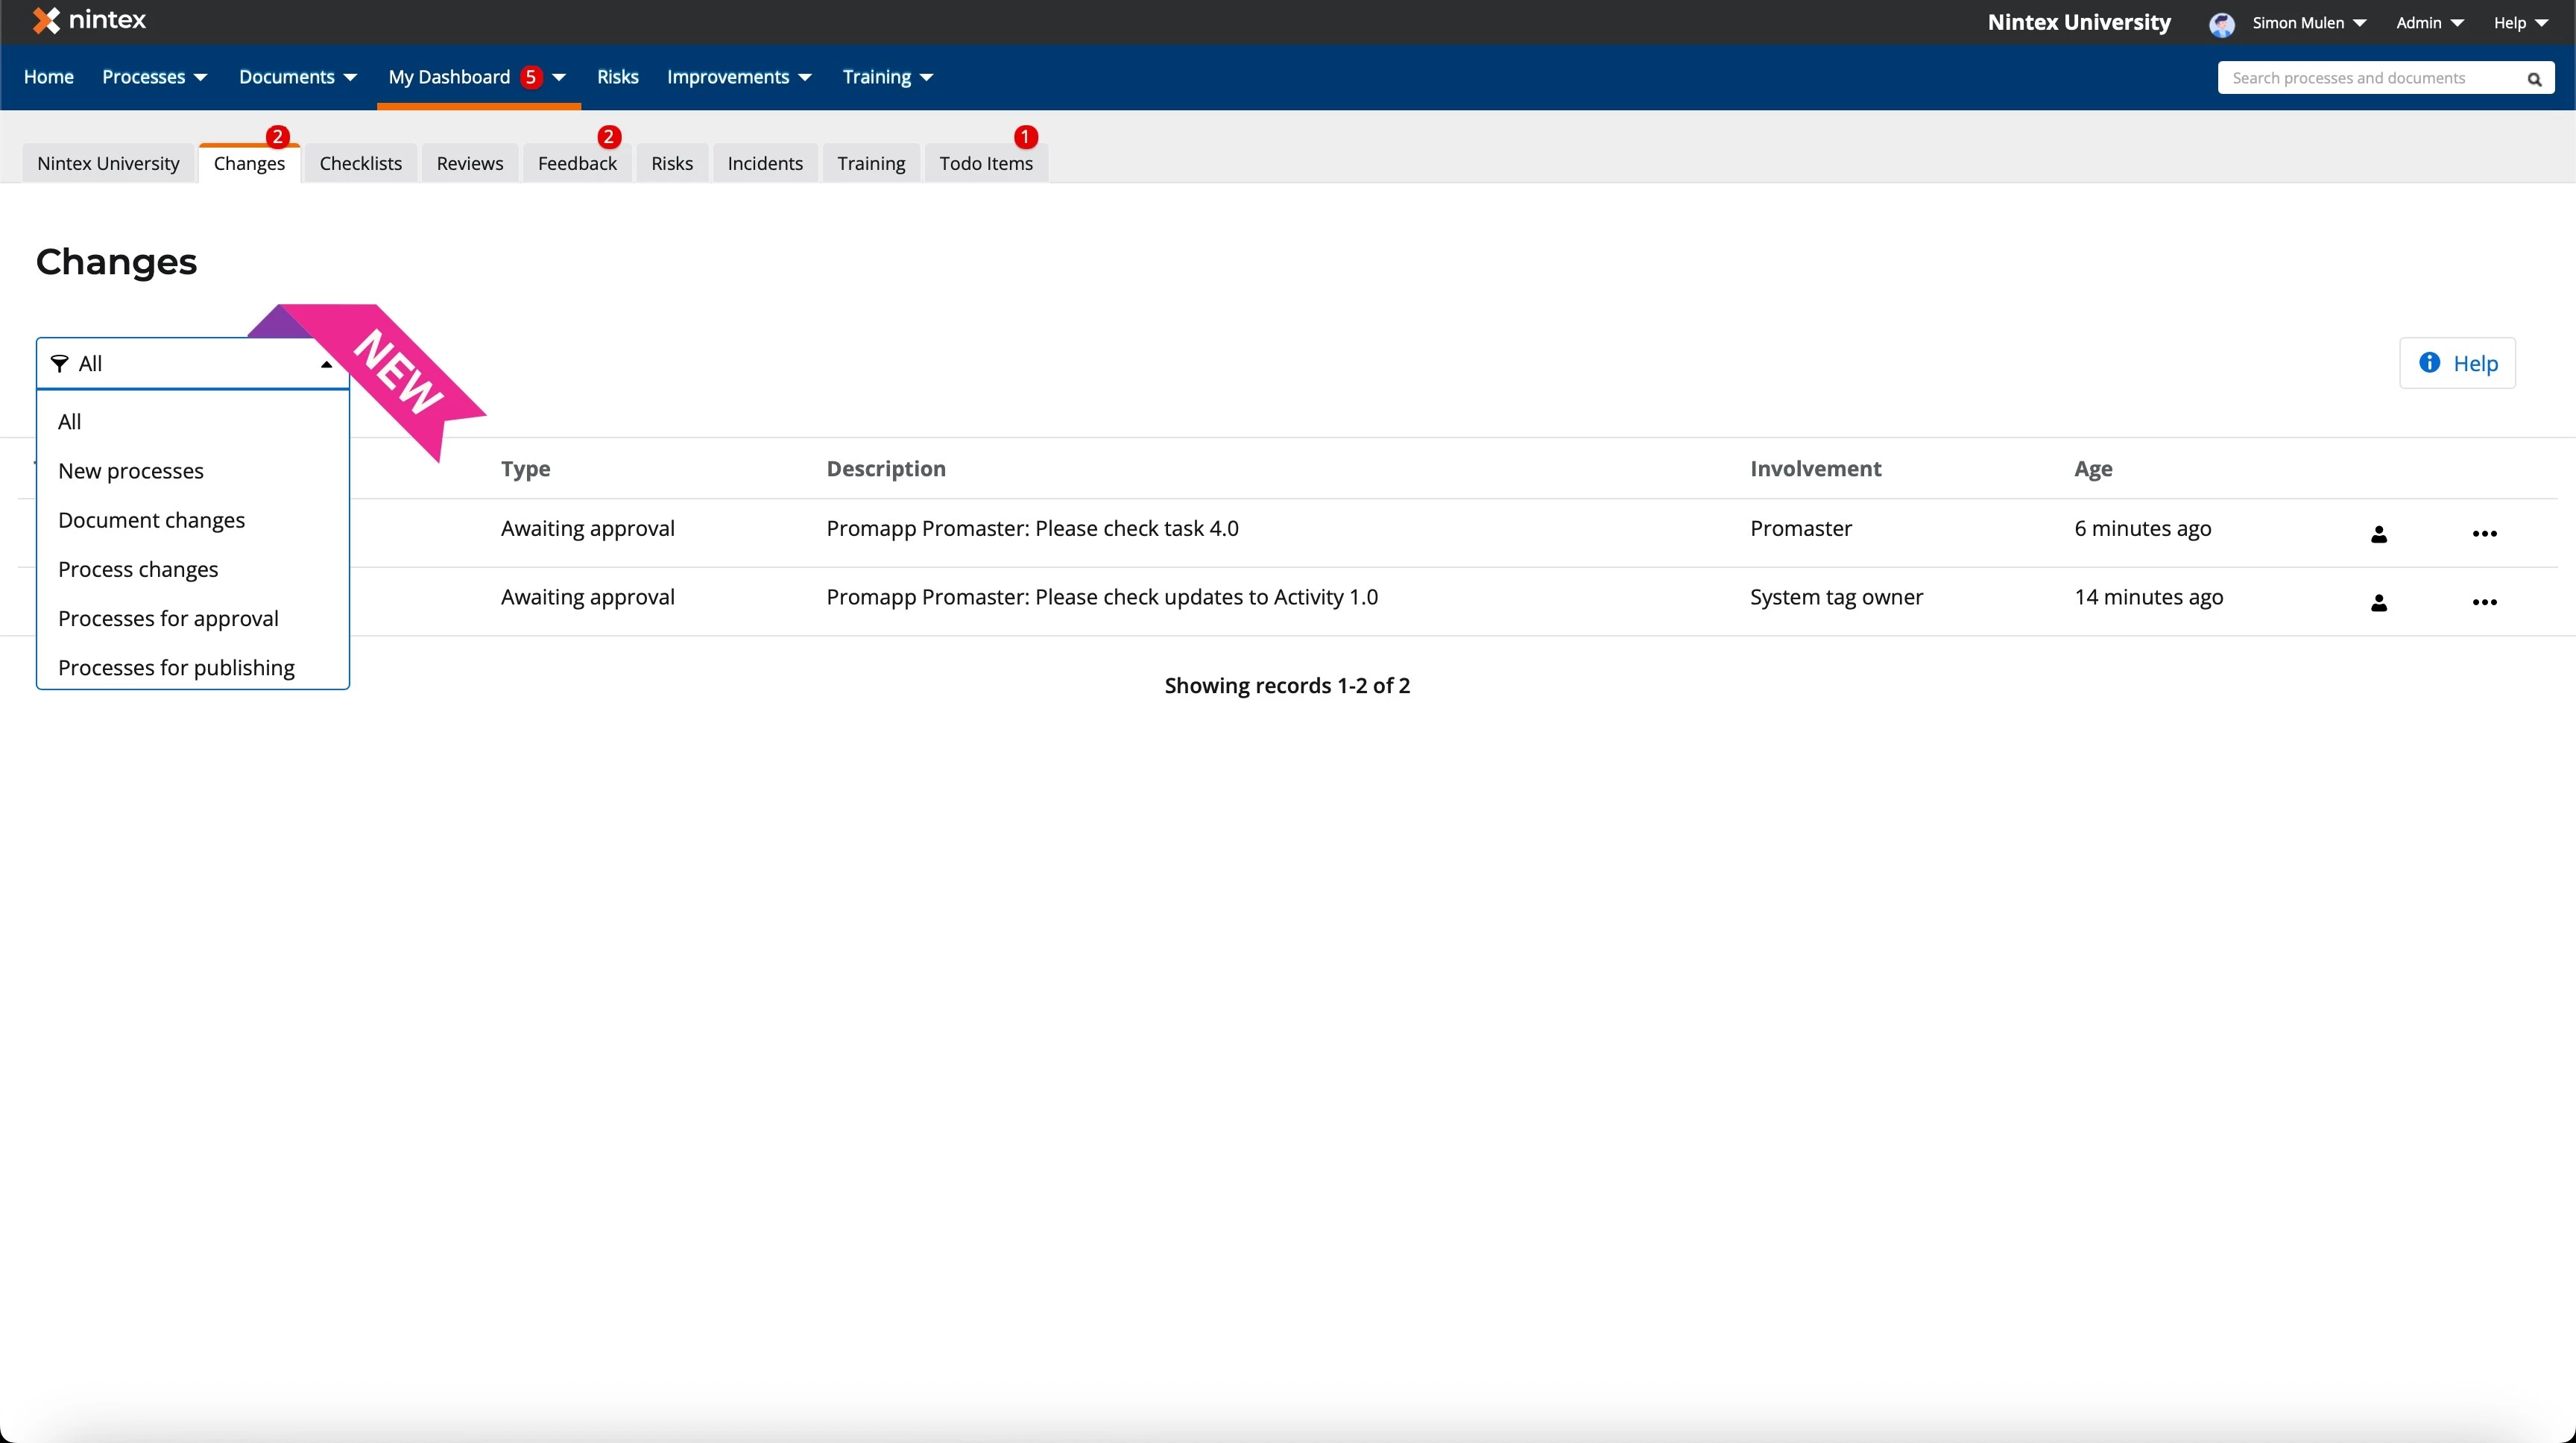The height and width of the screenshot is (1443, 2576).
Task: Click person icon in System tag owner row
Action: point(2379,603)
